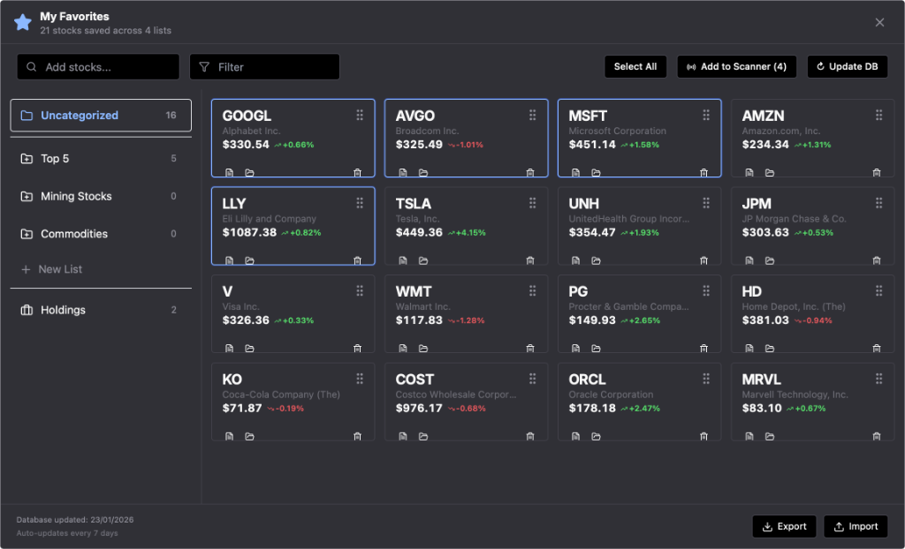Click the folder icon on the COST card
This screenshot has width=905, height=549.
point(423,436)
